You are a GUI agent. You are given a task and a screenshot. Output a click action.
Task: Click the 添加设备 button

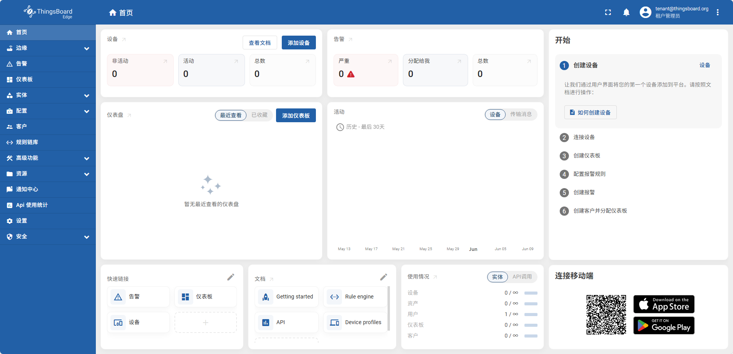(x=299, y=43)
